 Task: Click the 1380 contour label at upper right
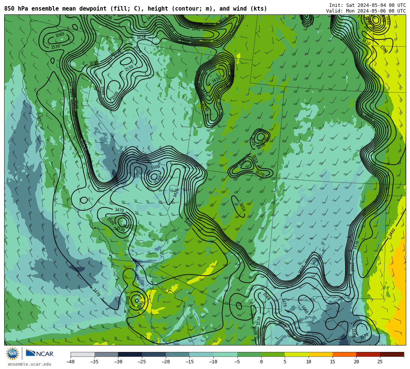(383, 49)
